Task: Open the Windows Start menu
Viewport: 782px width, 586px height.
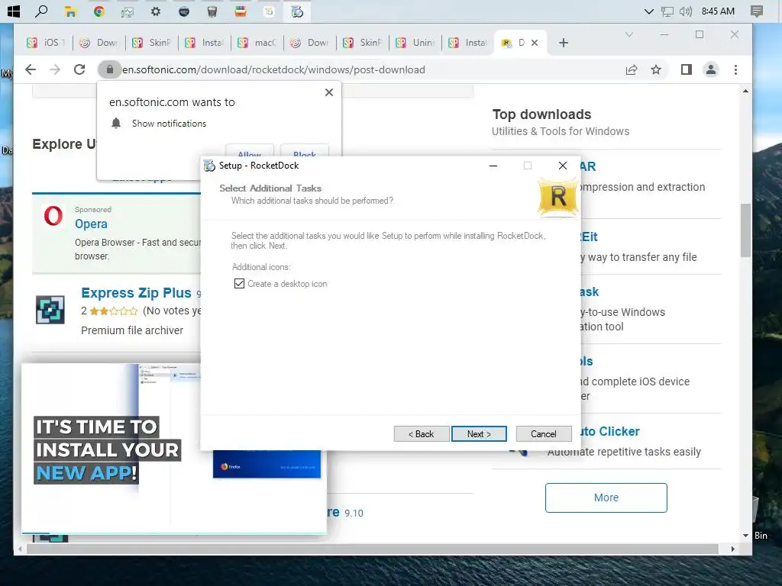Action: pos(14,11)
